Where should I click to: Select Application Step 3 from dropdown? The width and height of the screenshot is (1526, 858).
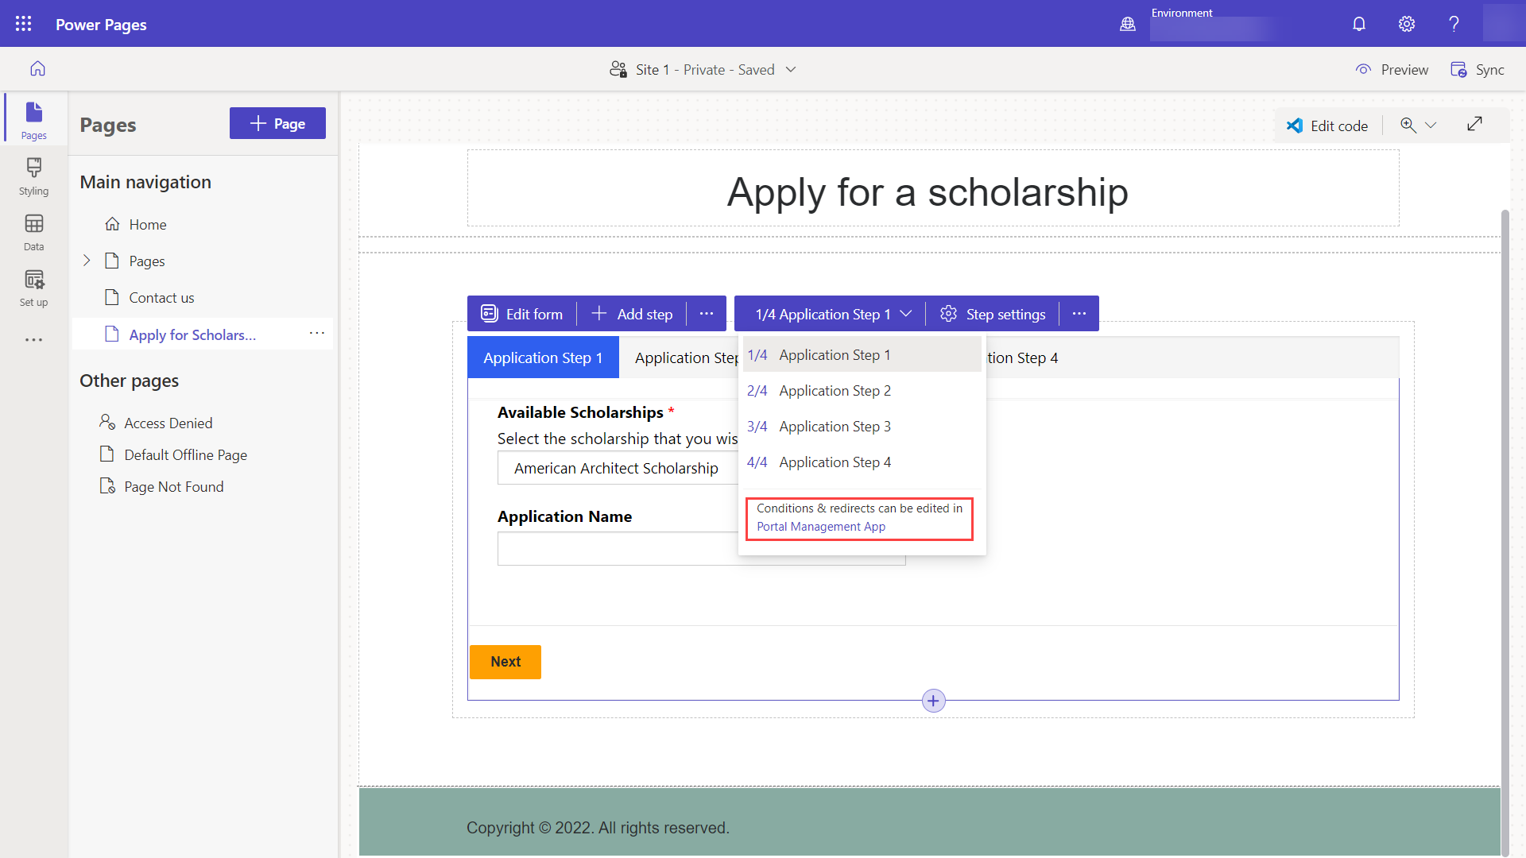point(835,425)
